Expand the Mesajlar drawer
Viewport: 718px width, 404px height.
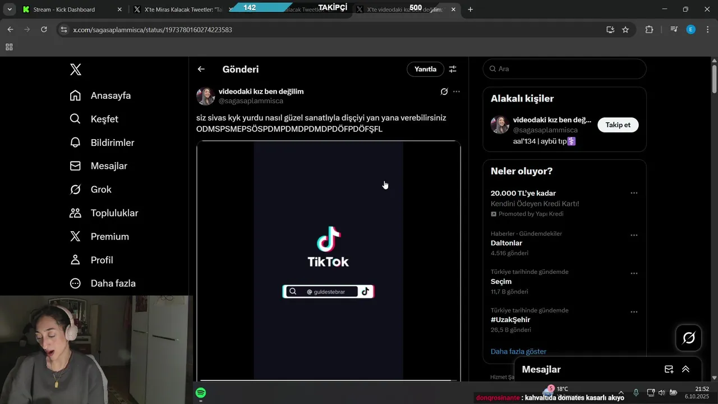(685, 369)
